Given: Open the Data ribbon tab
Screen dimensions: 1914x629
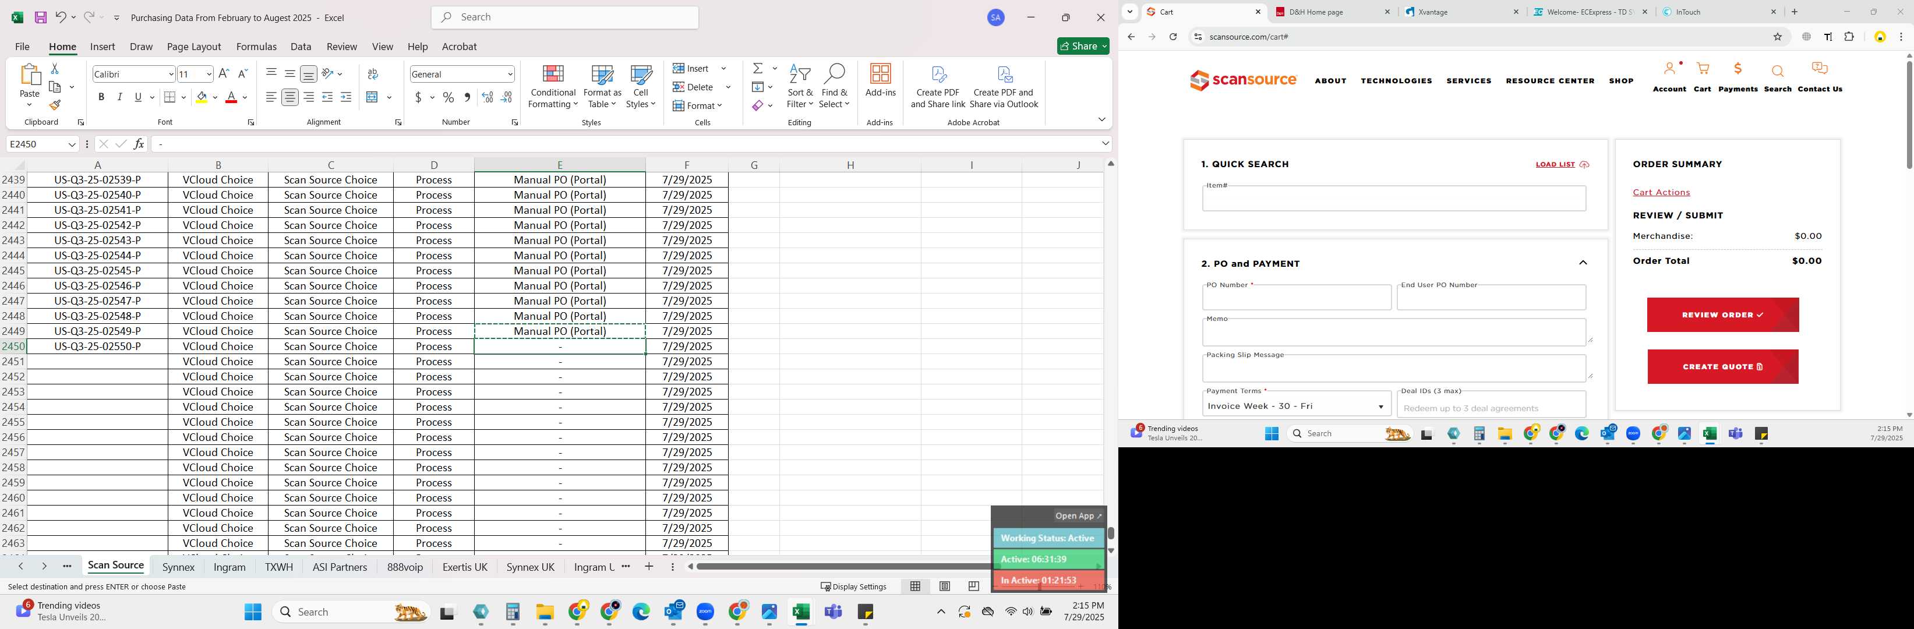Looking at the screenshot, I should (x=301, y=46).
